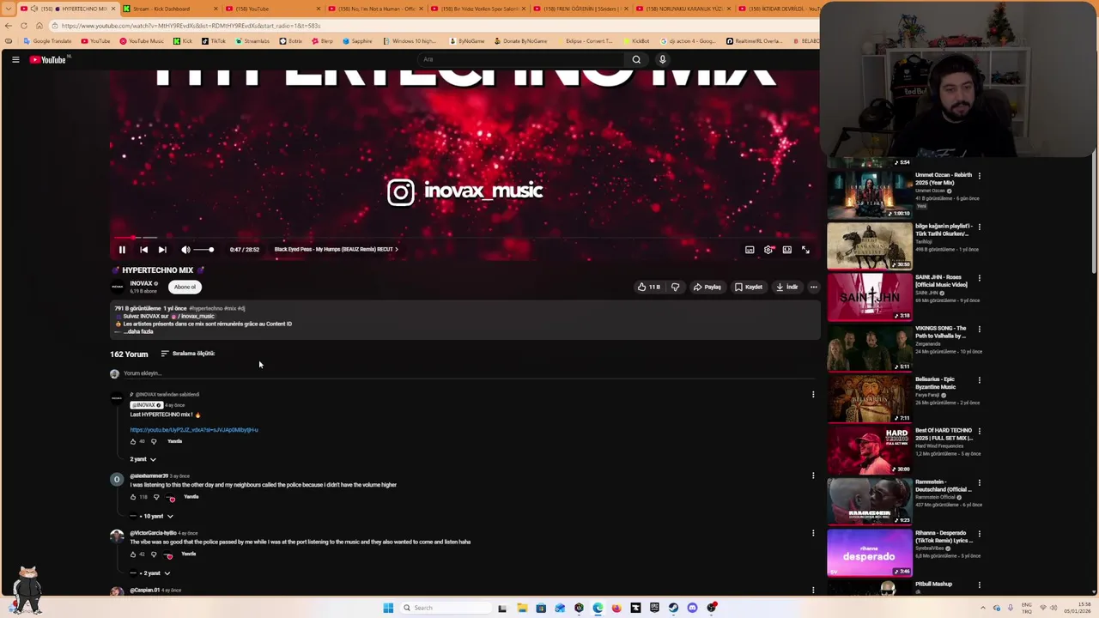Toggle the subtitles icon in player
The image size is (1099, 618).
pos(750,250)
